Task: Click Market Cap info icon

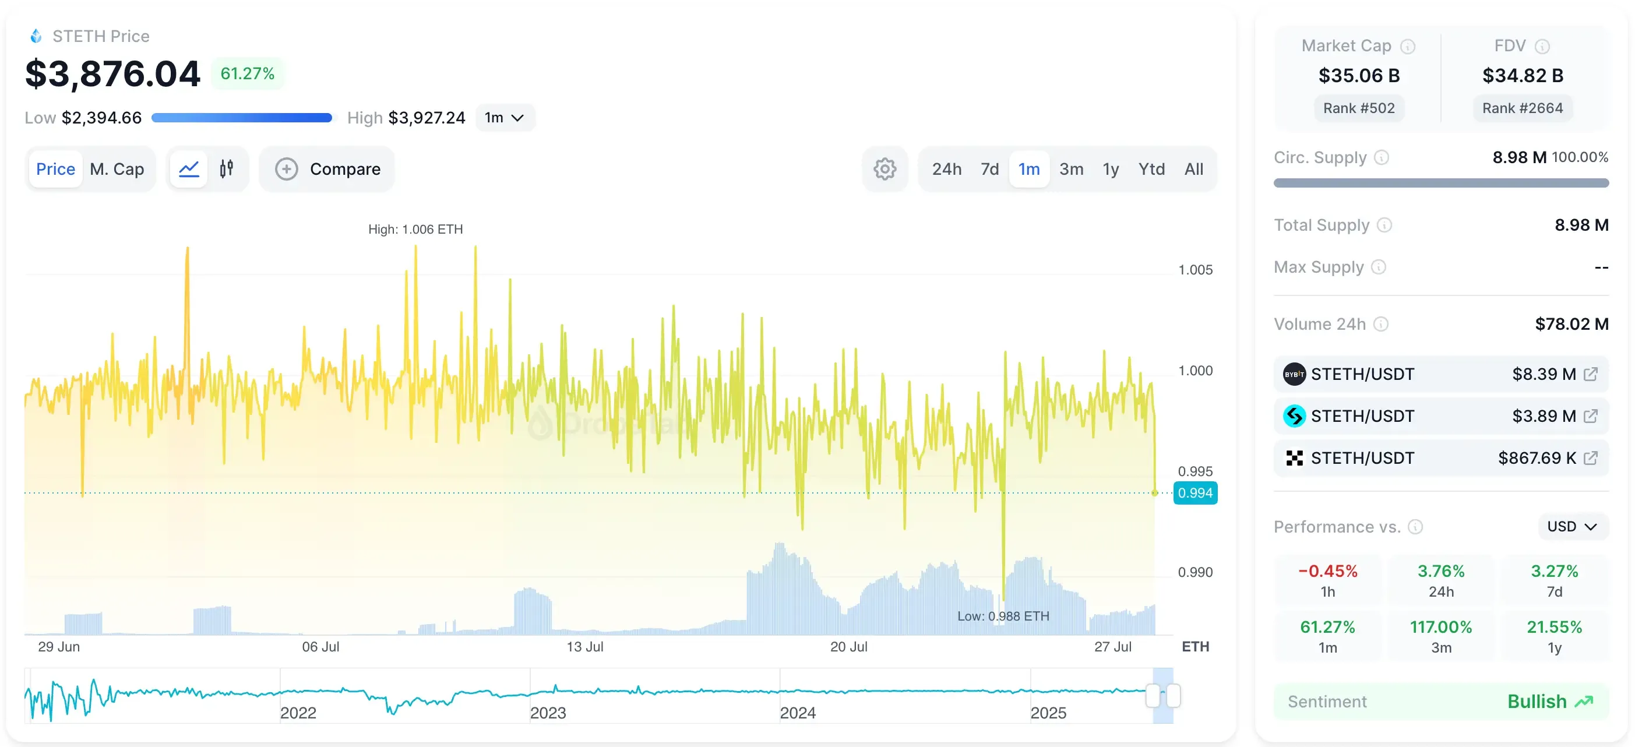Action: (x=1407, y=47)
